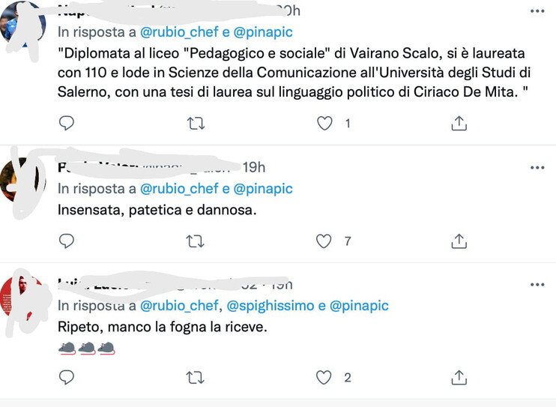Share the "Diplomata al liceo" tweet

[x=459, y=123]
